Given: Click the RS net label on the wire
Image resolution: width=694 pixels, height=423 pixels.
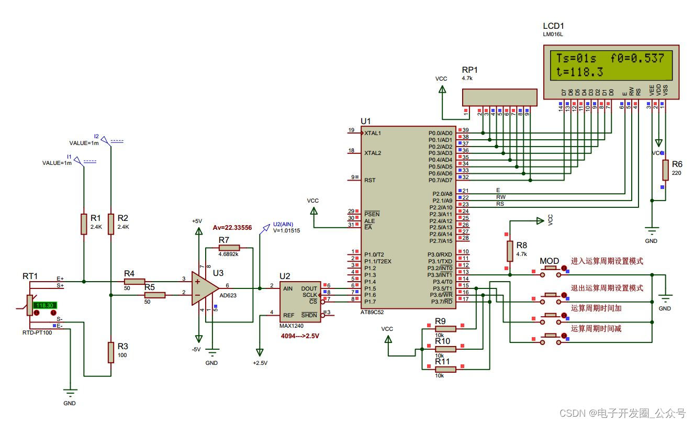Looking at the screenshot, I should 499,204.
